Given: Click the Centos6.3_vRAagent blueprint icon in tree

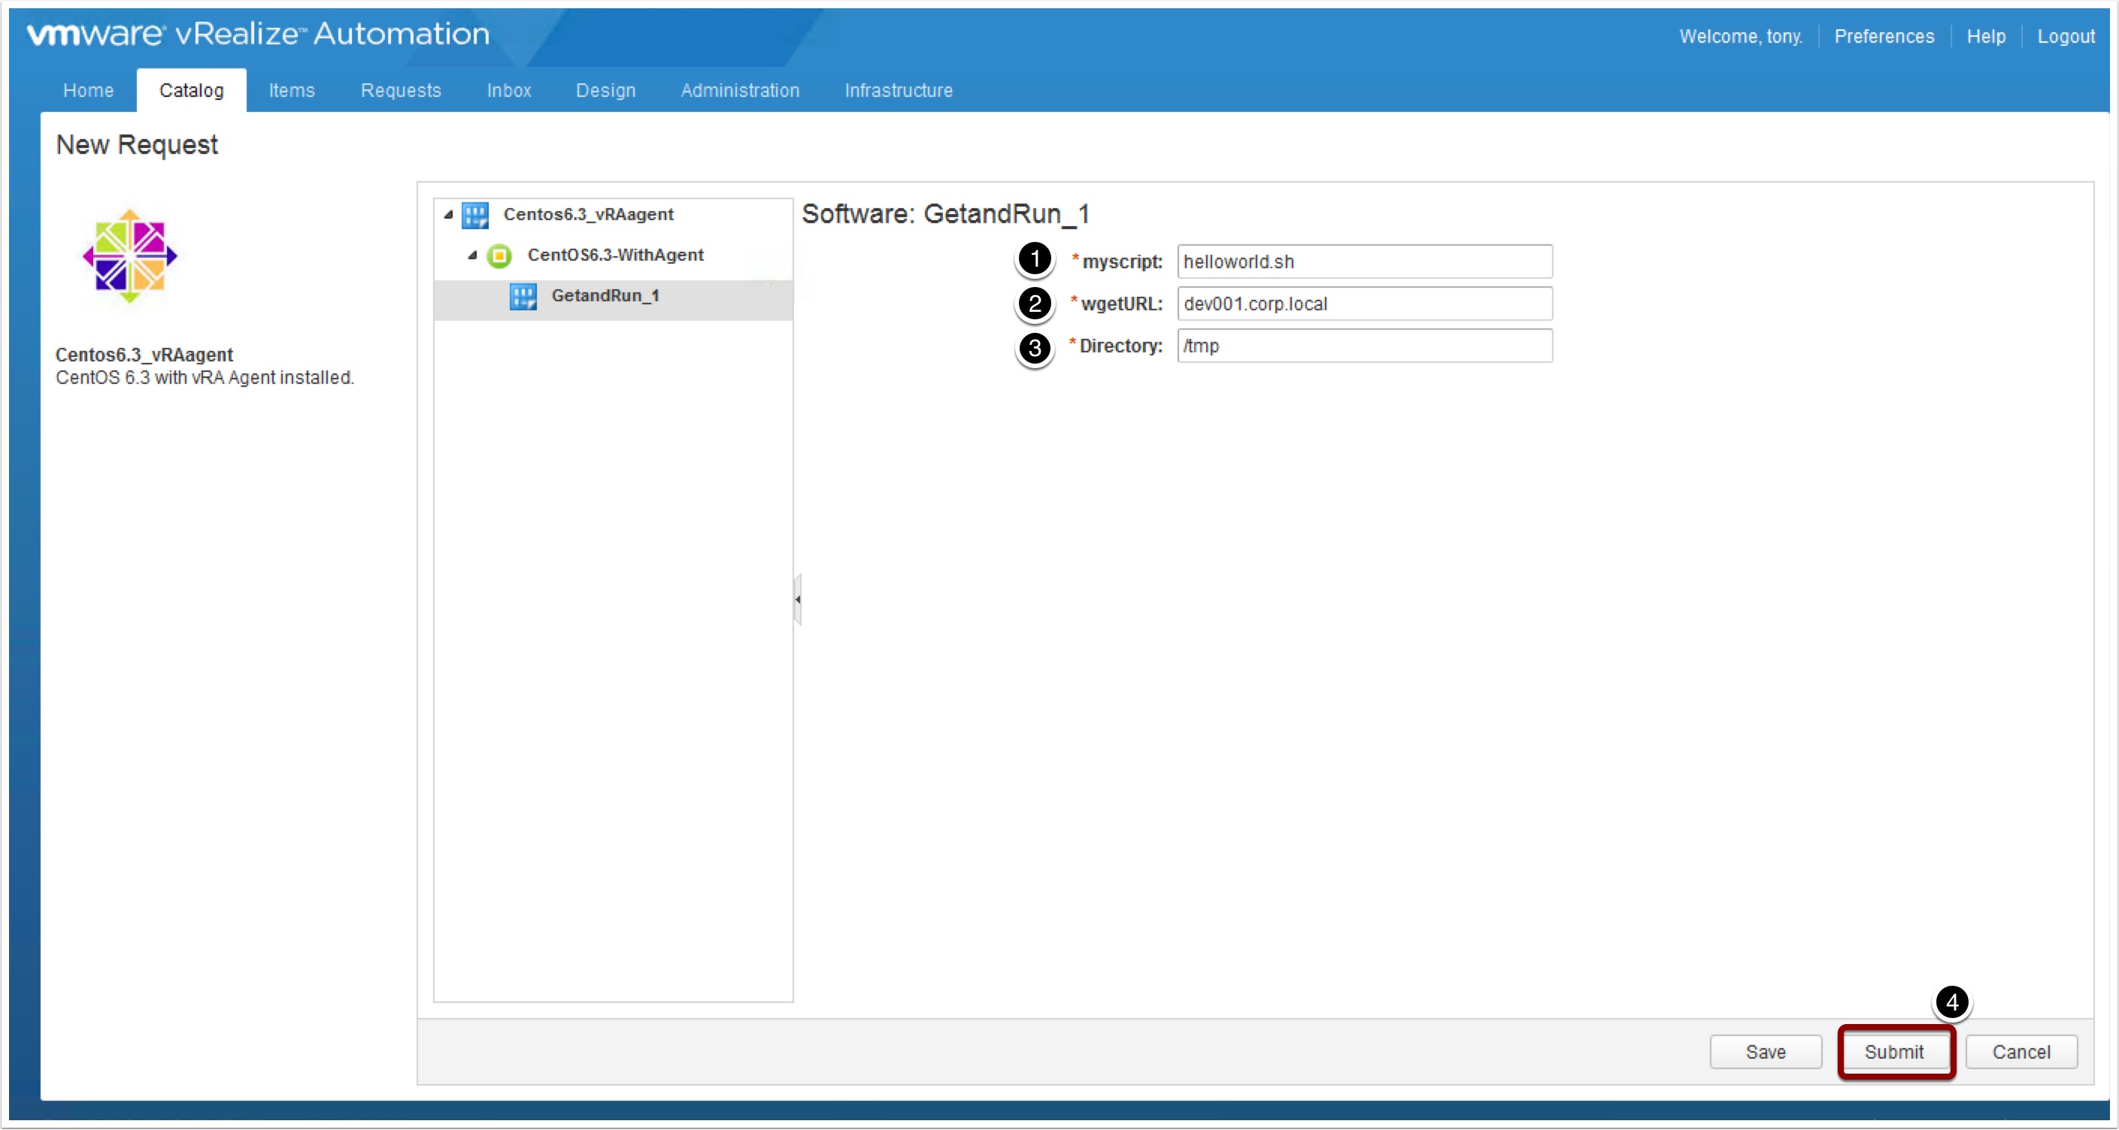Looking at the screenshot, I should click(474, 216).
